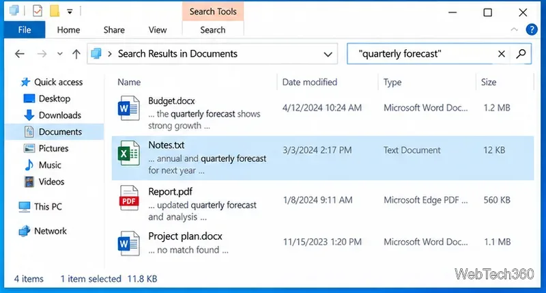
Task: Open the recent locations dropdown arrow
Action: (x=60, y=54)
